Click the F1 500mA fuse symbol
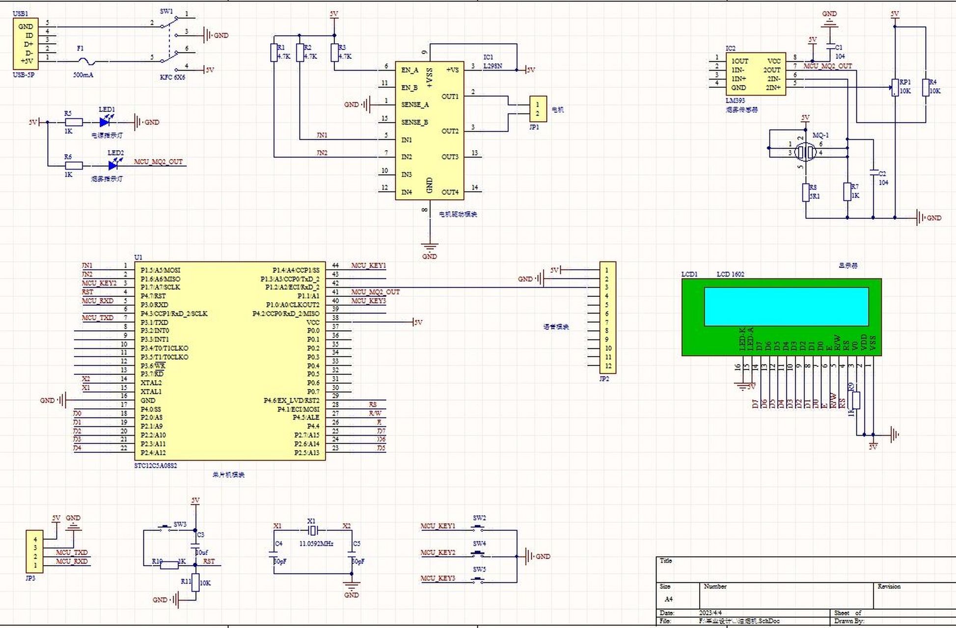Screen dimensions: 956x628 [x=86, y=61]
